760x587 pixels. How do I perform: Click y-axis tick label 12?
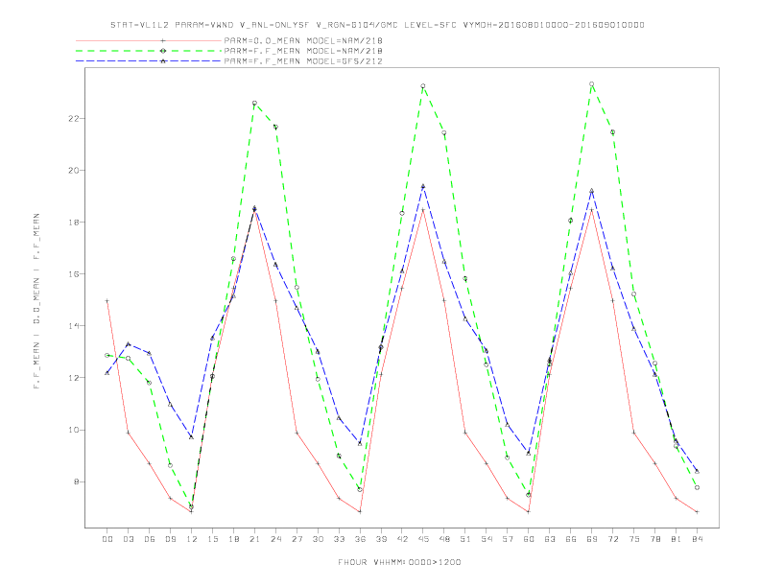tap(74, 378)
